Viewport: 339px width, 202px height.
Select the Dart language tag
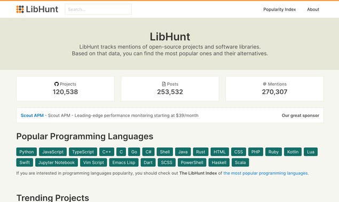coord(148,162)
